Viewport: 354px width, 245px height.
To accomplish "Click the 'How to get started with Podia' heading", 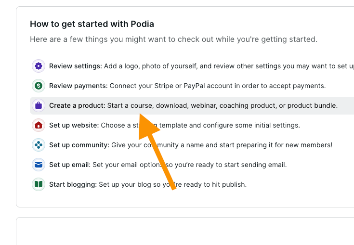I will [x=92, y=24].
